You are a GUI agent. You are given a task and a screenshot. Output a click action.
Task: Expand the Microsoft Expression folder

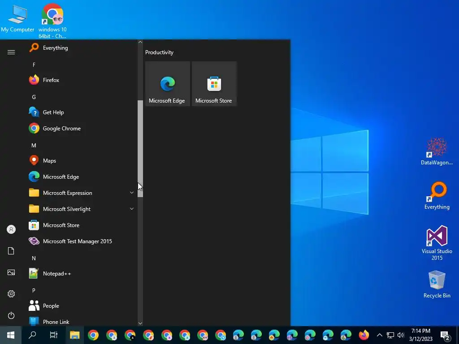click(x=81, y=193)
